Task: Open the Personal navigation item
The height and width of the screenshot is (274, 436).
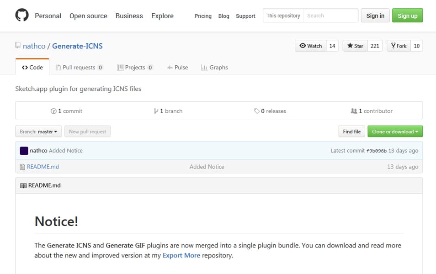Action: pos(48,16)
